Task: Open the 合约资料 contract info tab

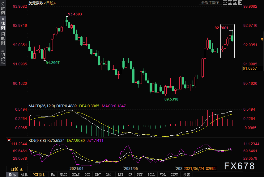Action: pos(3,57)
